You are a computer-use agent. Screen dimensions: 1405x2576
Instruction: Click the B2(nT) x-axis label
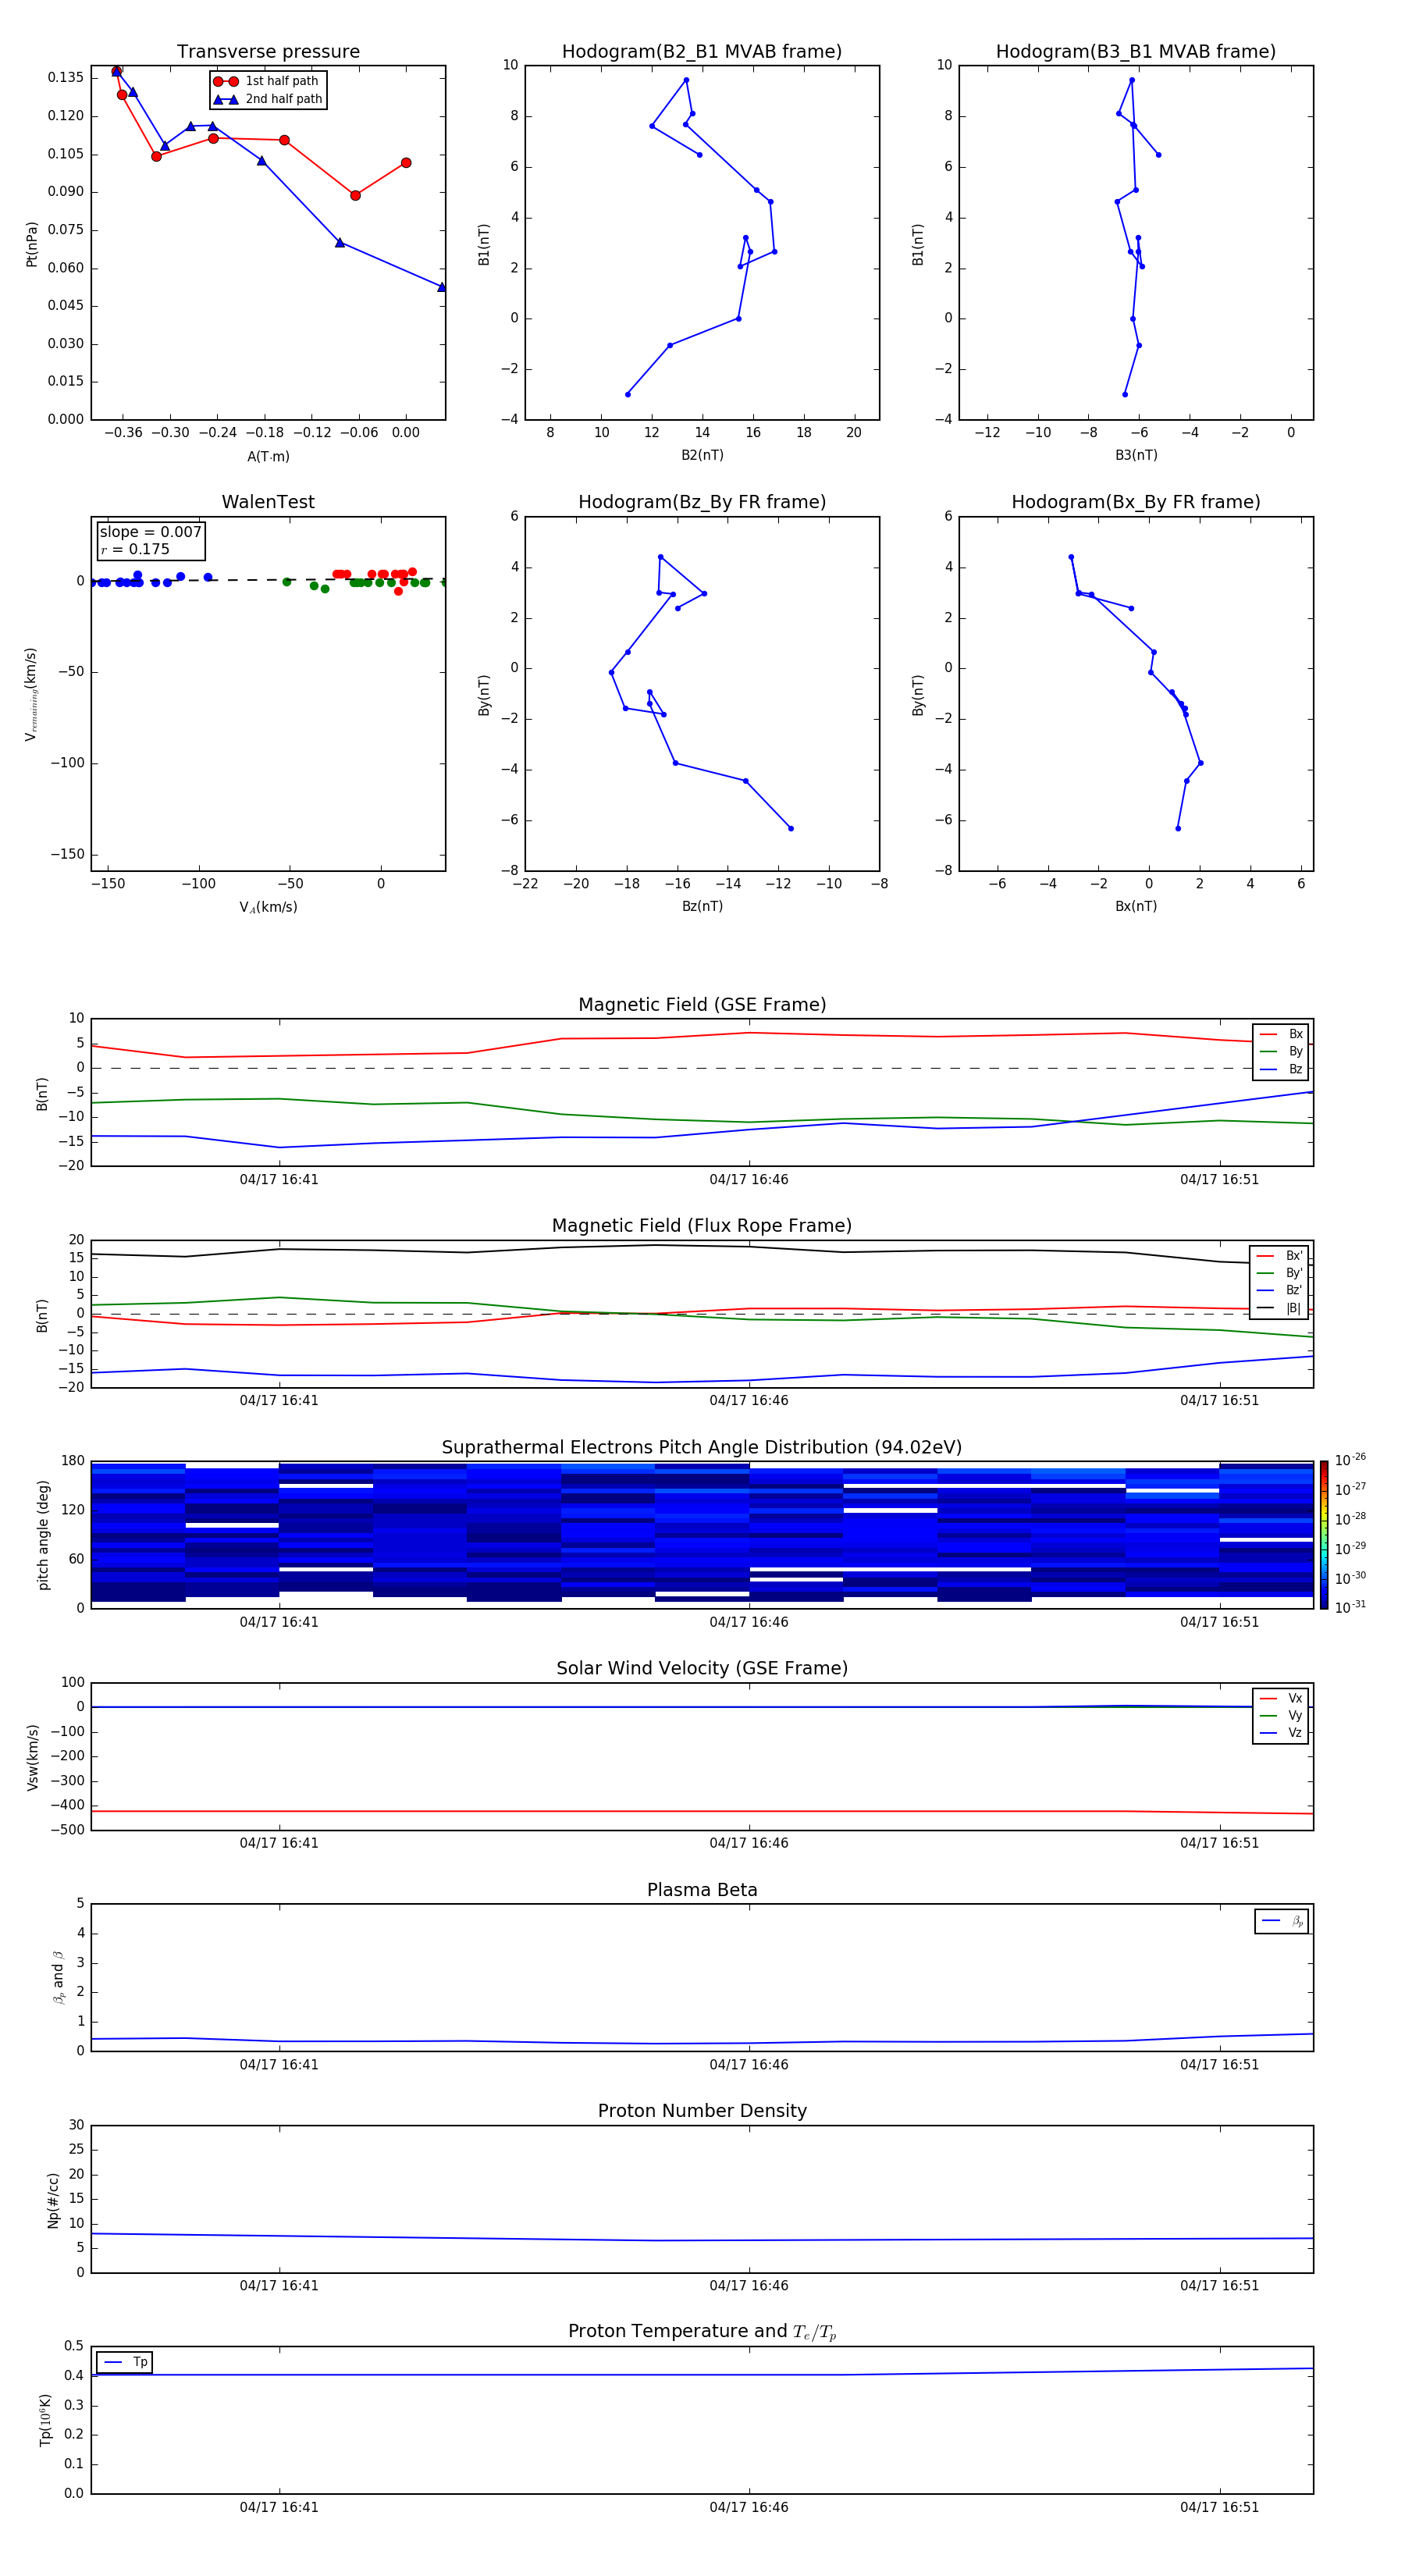(702, 455)
